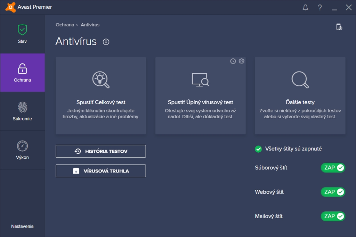Screen dimensions: 356x237
Task: Open the Stav tab in sidebar
Action: pyautogui.click(x=22, y=34)
